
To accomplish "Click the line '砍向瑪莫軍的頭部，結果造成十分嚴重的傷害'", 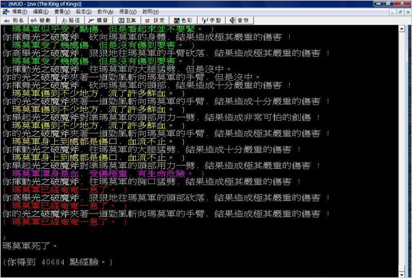I will [147, 85].
